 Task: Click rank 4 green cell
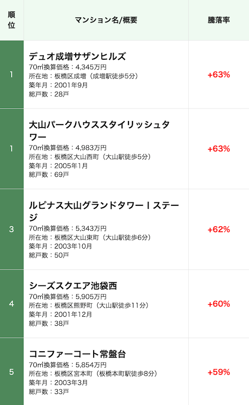click(11, 304)
